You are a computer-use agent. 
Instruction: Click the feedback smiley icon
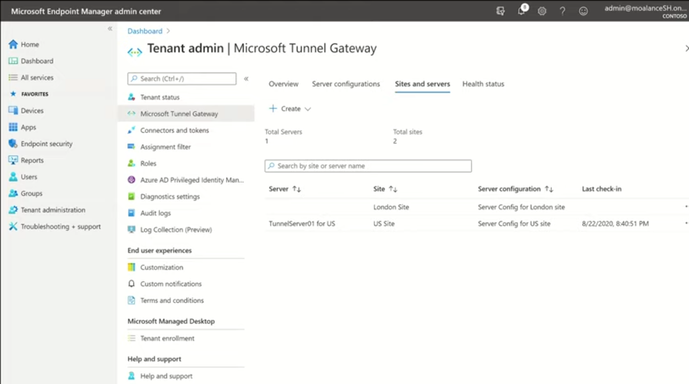pos(583,11)
